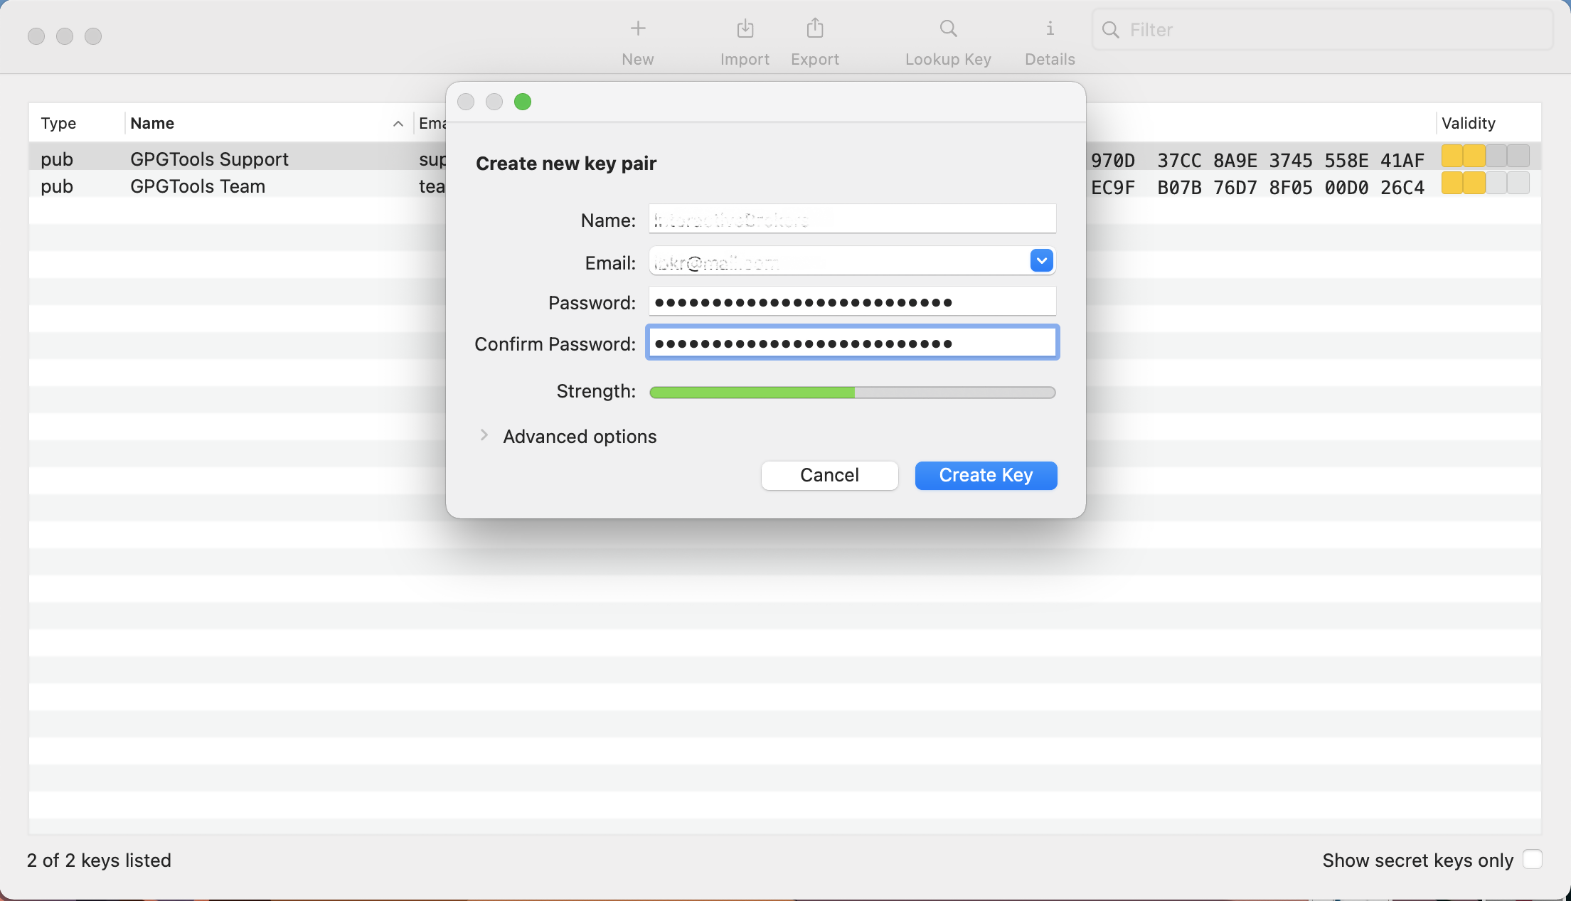Open the Details info toolbar icon
1571x901 pixels.
pos(1050,29)
